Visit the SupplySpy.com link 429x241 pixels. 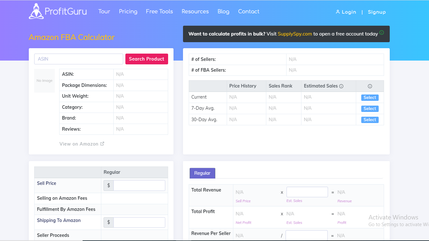pyautogui.click(x=295, y=34)
